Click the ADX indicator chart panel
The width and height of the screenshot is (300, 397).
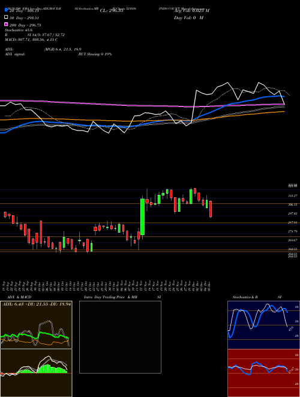click(x=36, y=325)
